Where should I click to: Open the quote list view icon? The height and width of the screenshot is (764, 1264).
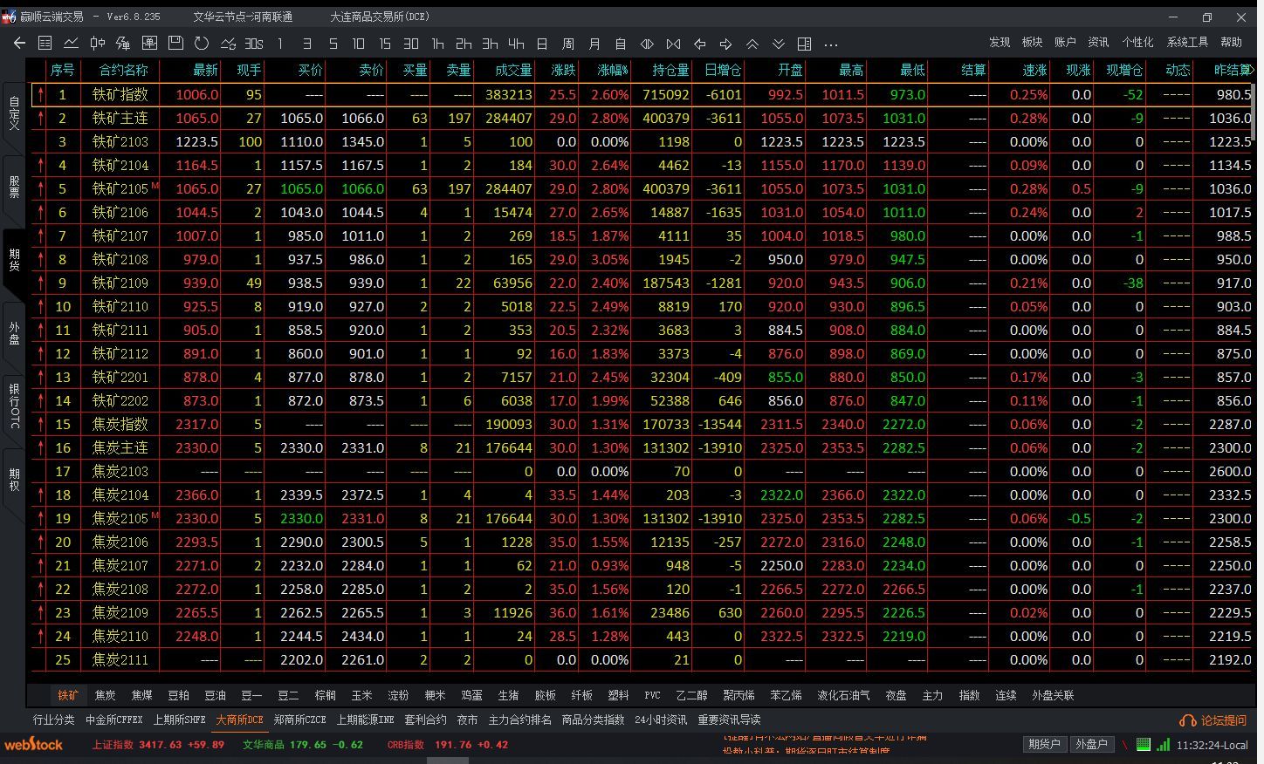(45, 43)
